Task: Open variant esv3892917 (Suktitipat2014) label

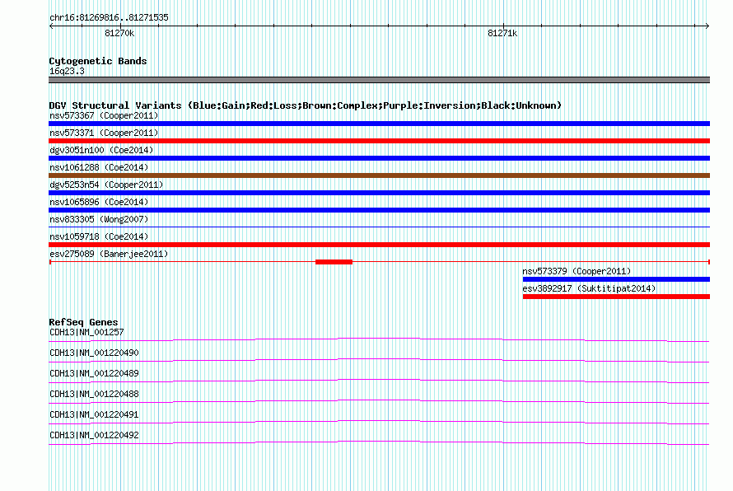Action: click(x=589, y=288)
